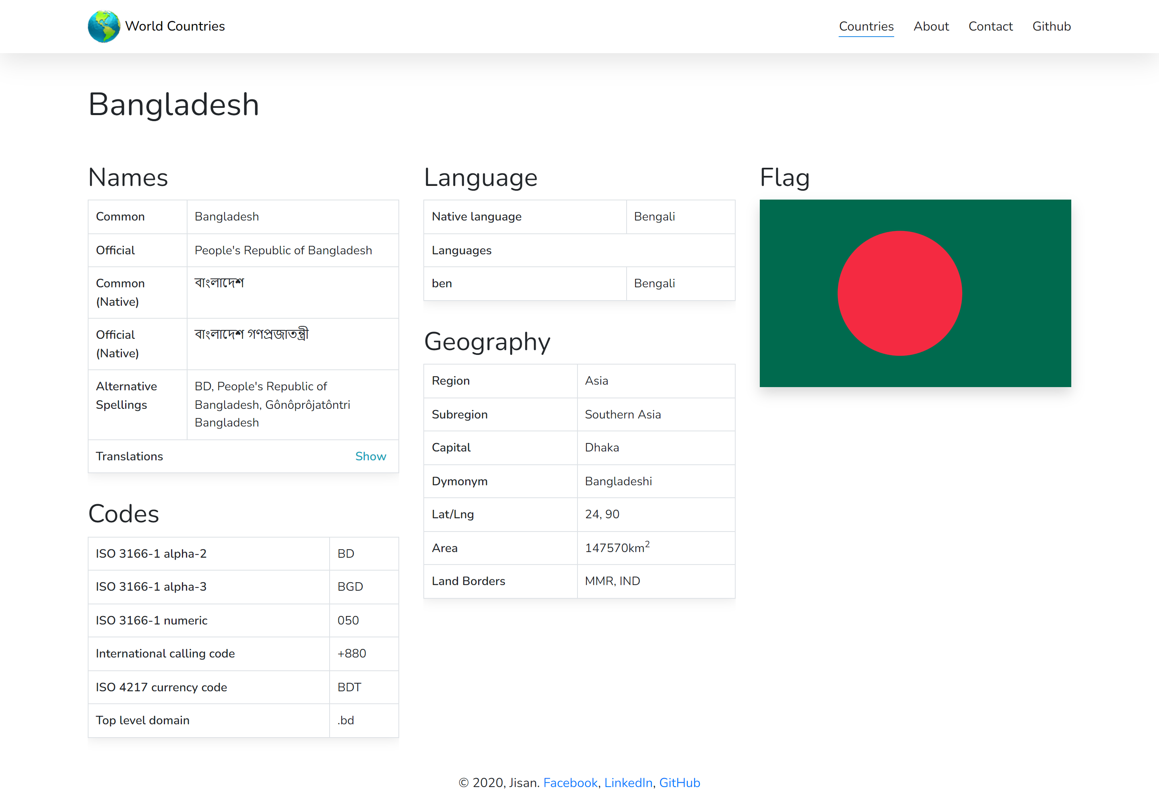Show the hidden Translations list
Image resolution: width=1159 pixels, height=812 pixels.
[x=371, y=456]
